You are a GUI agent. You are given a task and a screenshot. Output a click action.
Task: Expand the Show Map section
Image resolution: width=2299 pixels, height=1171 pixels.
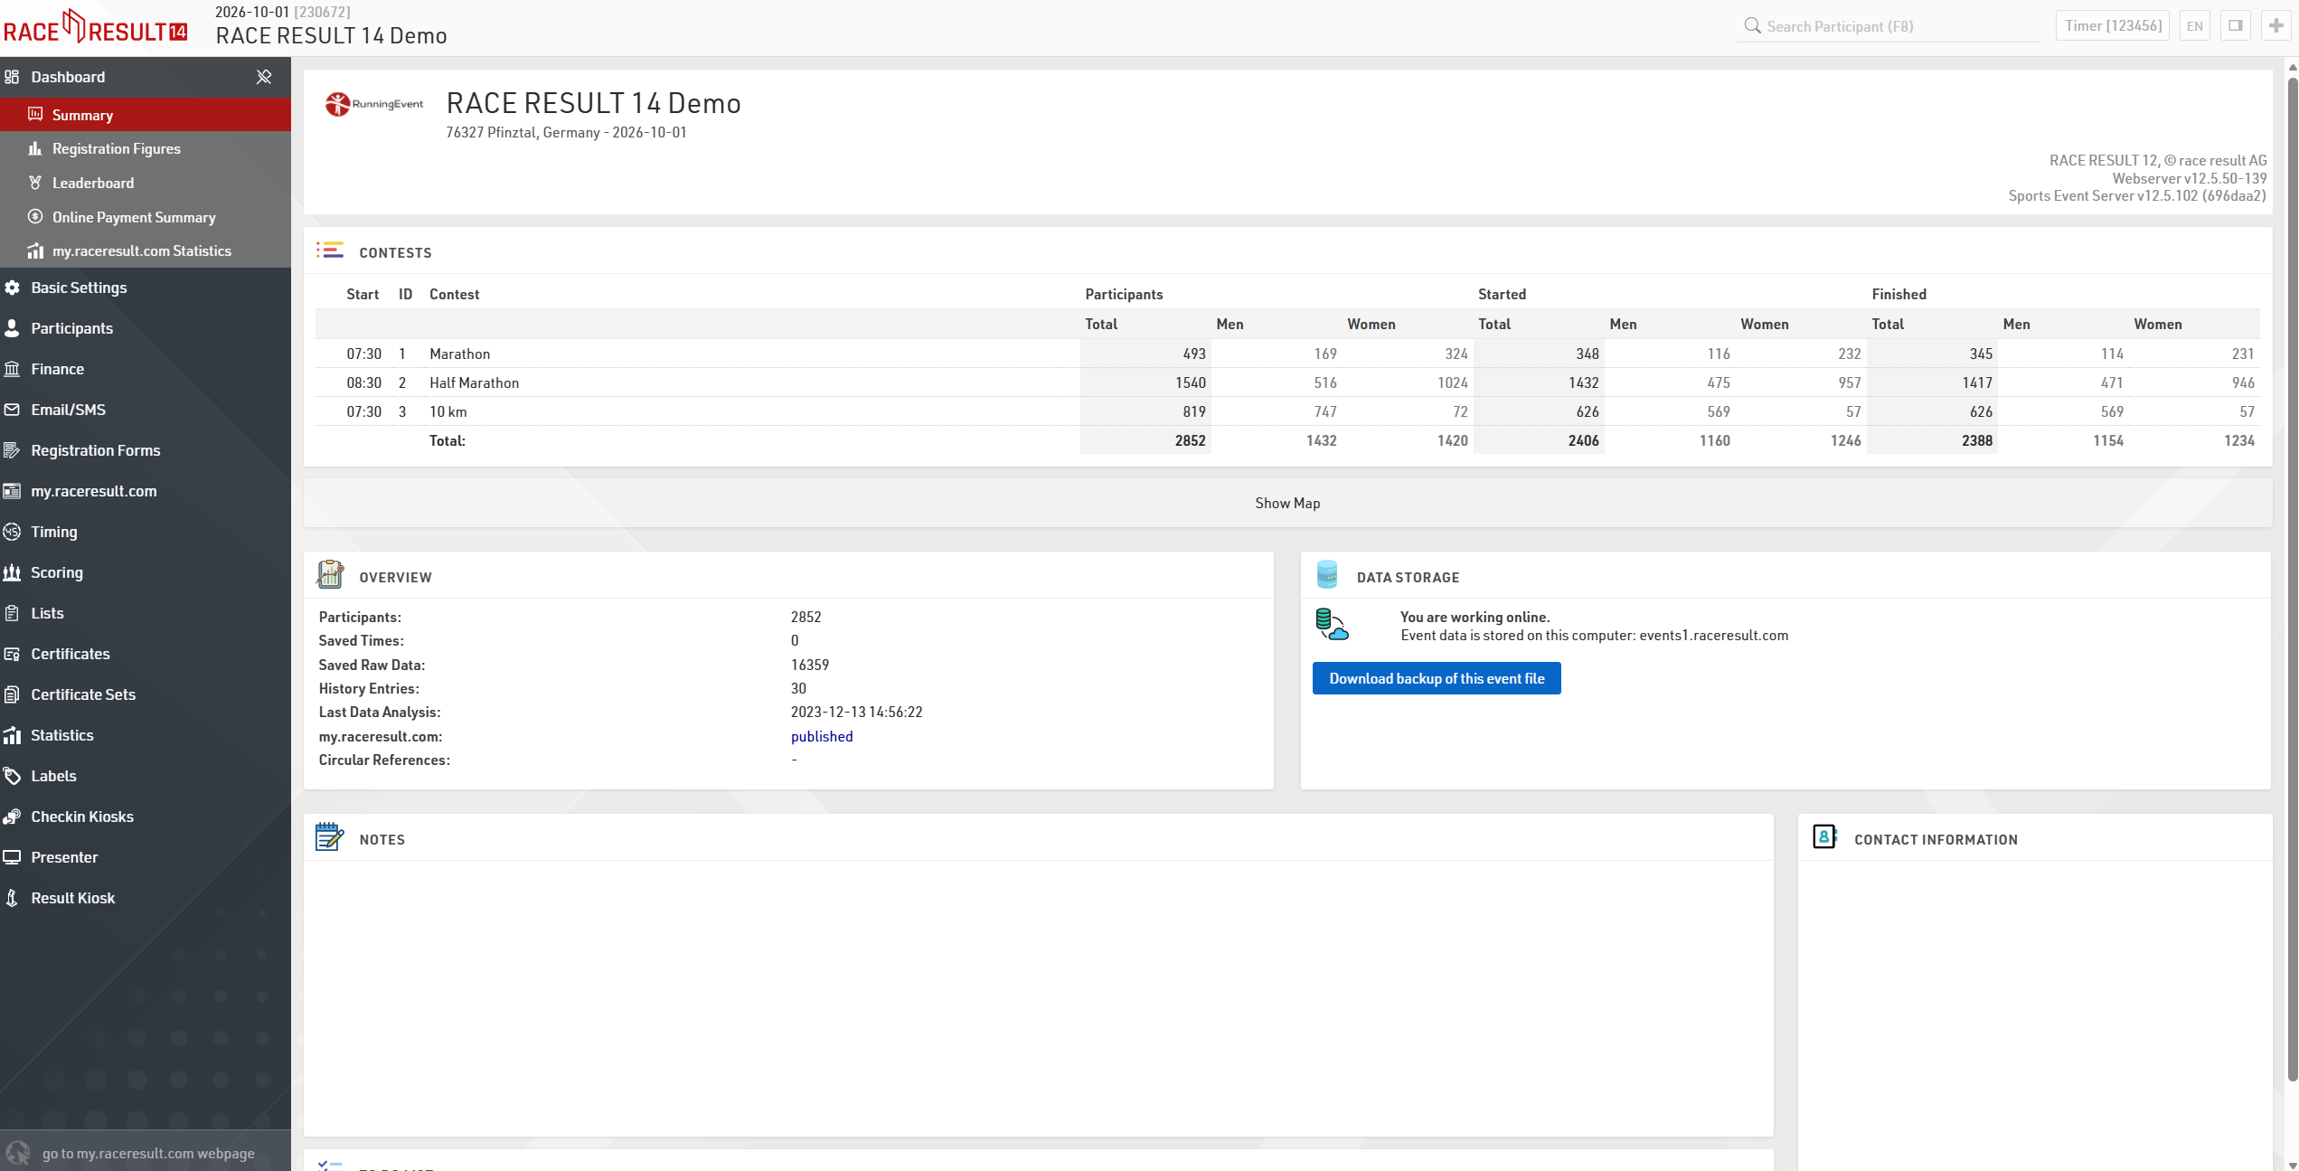coord(1286,503)
